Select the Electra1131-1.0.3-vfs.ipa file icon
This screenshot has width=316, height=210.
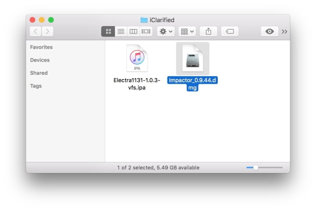(x=137, y=58)
